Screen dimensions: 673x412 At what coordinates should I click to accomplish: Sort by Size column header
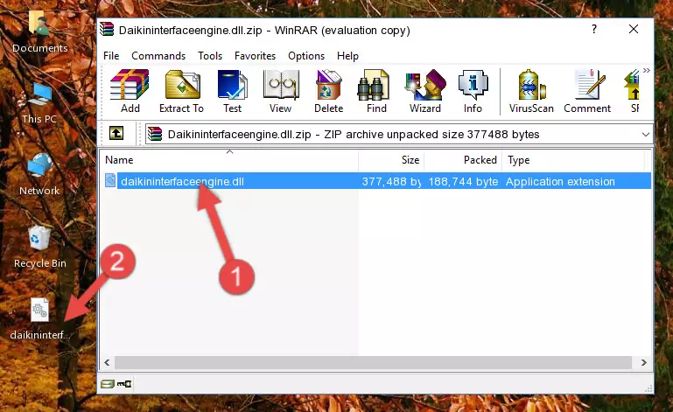click(391, 160)
